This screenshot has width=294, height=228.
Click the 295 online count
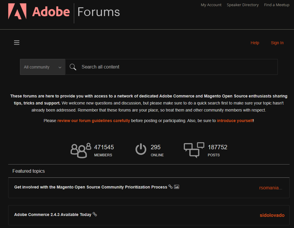pos(156,147)
